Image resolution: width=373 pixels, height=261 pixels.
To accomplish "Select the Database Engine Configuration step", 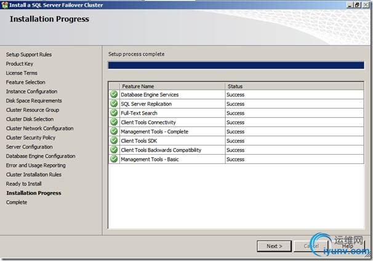I will pyautogui.click(x=41, y=156).
